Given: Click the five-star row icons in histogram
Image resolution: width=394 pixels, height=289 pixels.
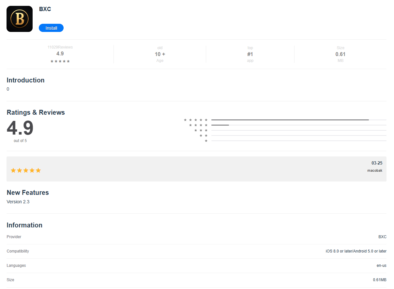Looking at the screenshot, I should [x=196, y=120].
